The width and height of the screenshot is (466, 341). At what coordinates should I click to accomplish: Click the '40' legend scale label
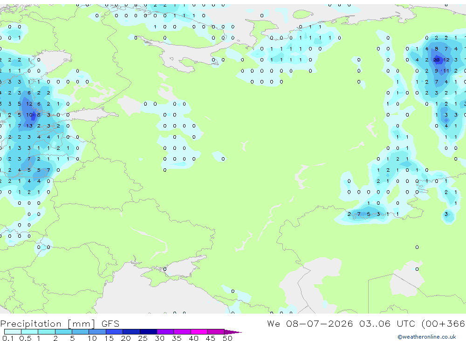pyautogui.click(x=193, y=338)
